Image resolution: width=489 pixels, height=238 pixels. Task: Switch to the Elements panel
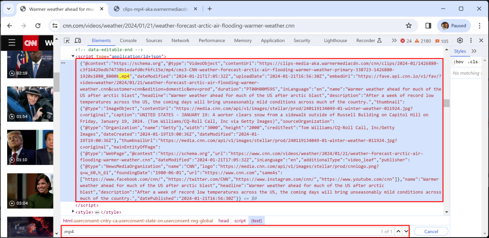click(x=101, y=41)
